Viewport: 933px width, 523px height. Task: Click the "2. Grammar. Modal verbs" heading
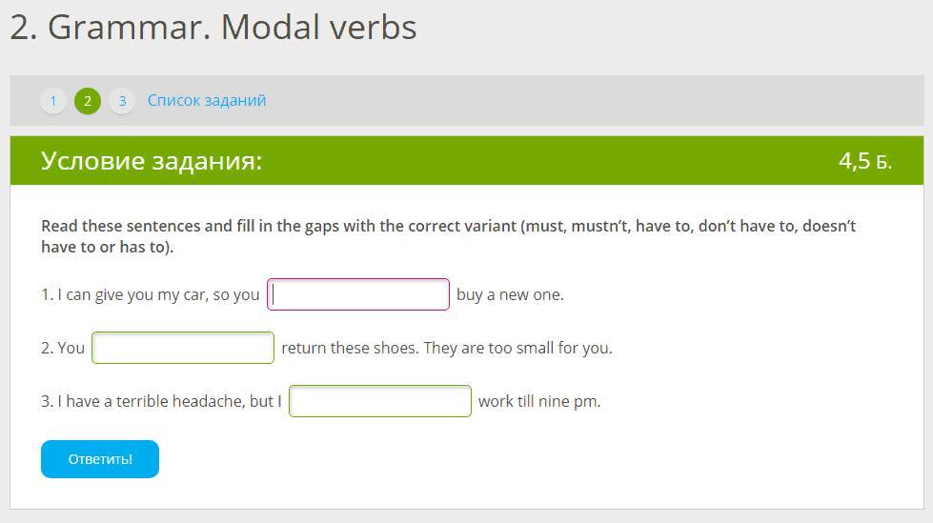pyautogui.click(x=213, y=28)
